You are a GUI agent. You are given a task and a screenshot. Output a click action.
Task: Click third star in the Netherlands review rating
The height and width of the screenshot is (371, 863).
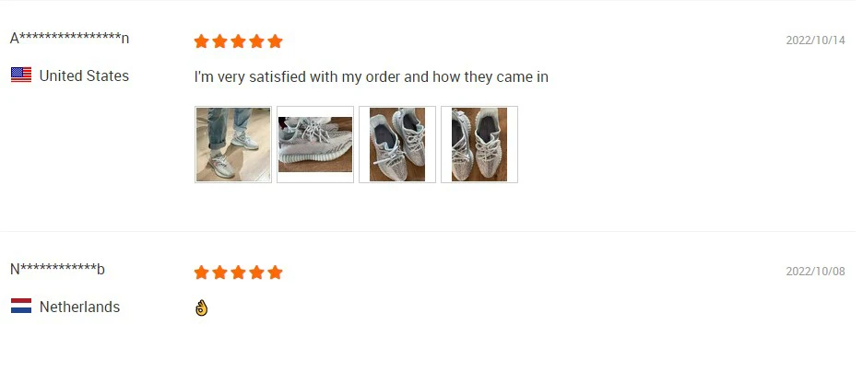pos(238,272)
